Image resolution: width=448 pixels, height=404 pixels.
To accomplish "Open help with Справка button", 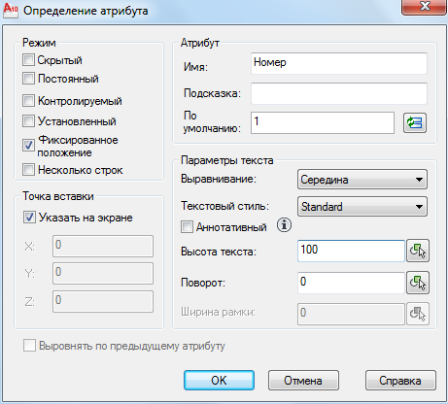I will tap(400, 381).
